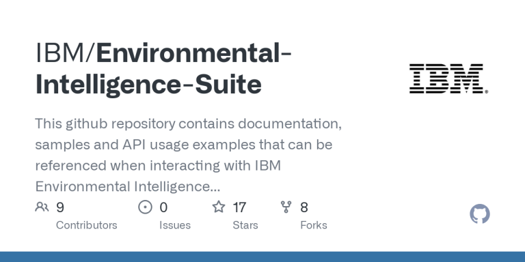Viewport: 525px width, 262px height.
Task: Click the GitHub octocat icon
Action: [479, 214]
